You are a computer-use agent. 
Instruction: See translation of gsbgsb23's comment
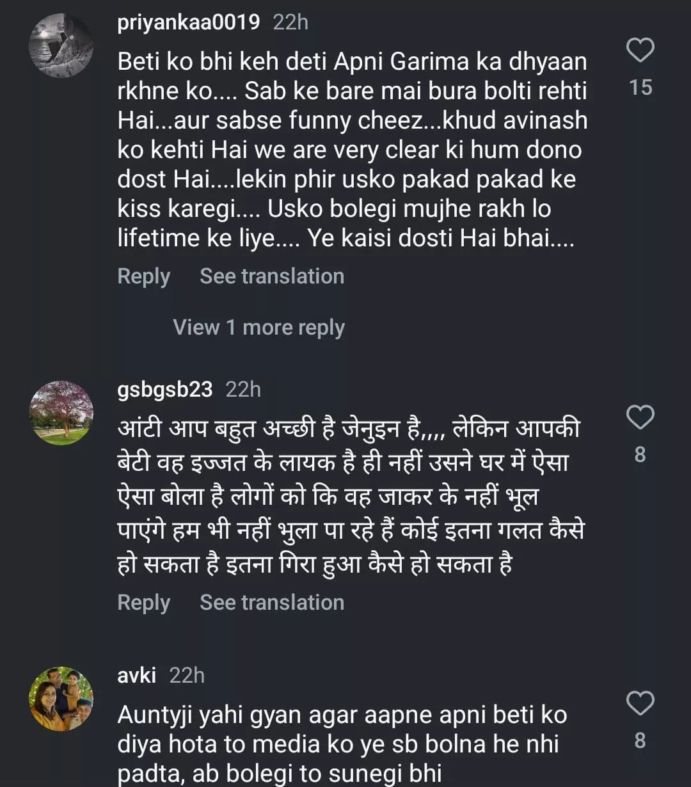[272, 603]
